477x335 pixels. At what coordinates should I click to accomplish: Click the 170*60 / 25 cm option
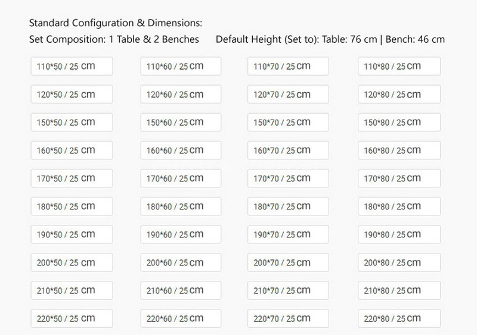pos(181,178)
